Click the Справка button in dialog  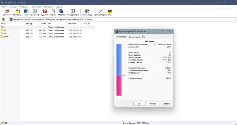tap(166, 104)
